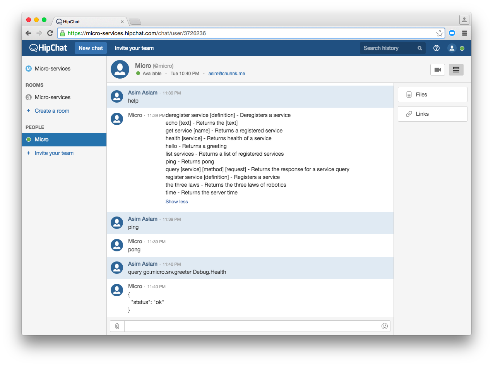The width and height of the screenshot is (493, 366).
Task: Open Invite your team in header
Action: 134,48
